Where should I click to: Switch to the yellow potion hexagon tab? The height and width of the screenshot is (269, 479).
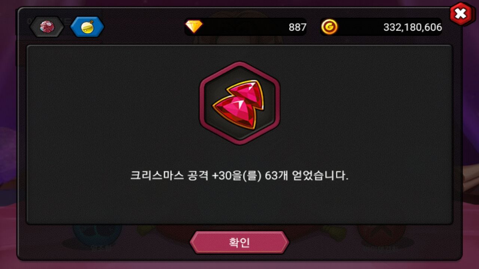pos(87,27)
